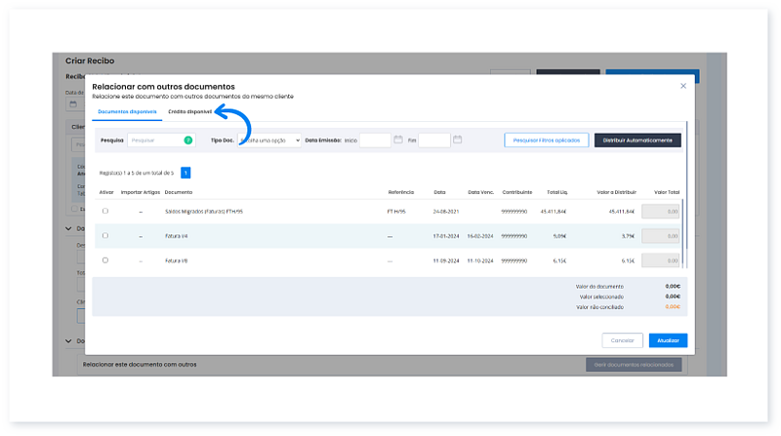781x436 pixels.
Task: Click the calendar icon under Criar Recibo
Action: [x=72, y=103]
